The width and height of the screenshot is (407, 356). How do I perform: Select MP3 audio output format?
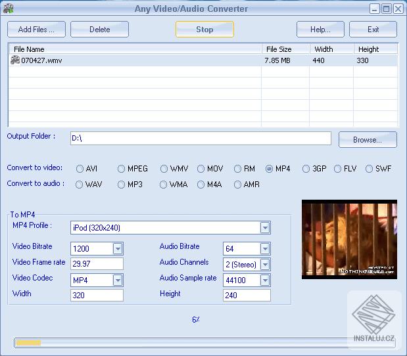coord(122,185)
